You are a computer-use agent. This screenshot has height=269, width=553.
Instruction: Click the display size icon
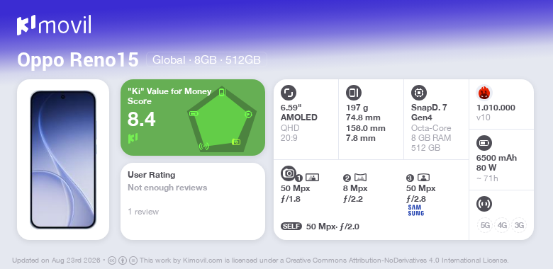[x=289, y=93]
